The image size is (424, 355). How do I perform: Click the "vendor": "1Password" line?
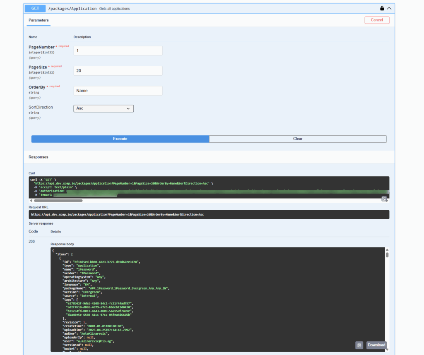[82, 273]
